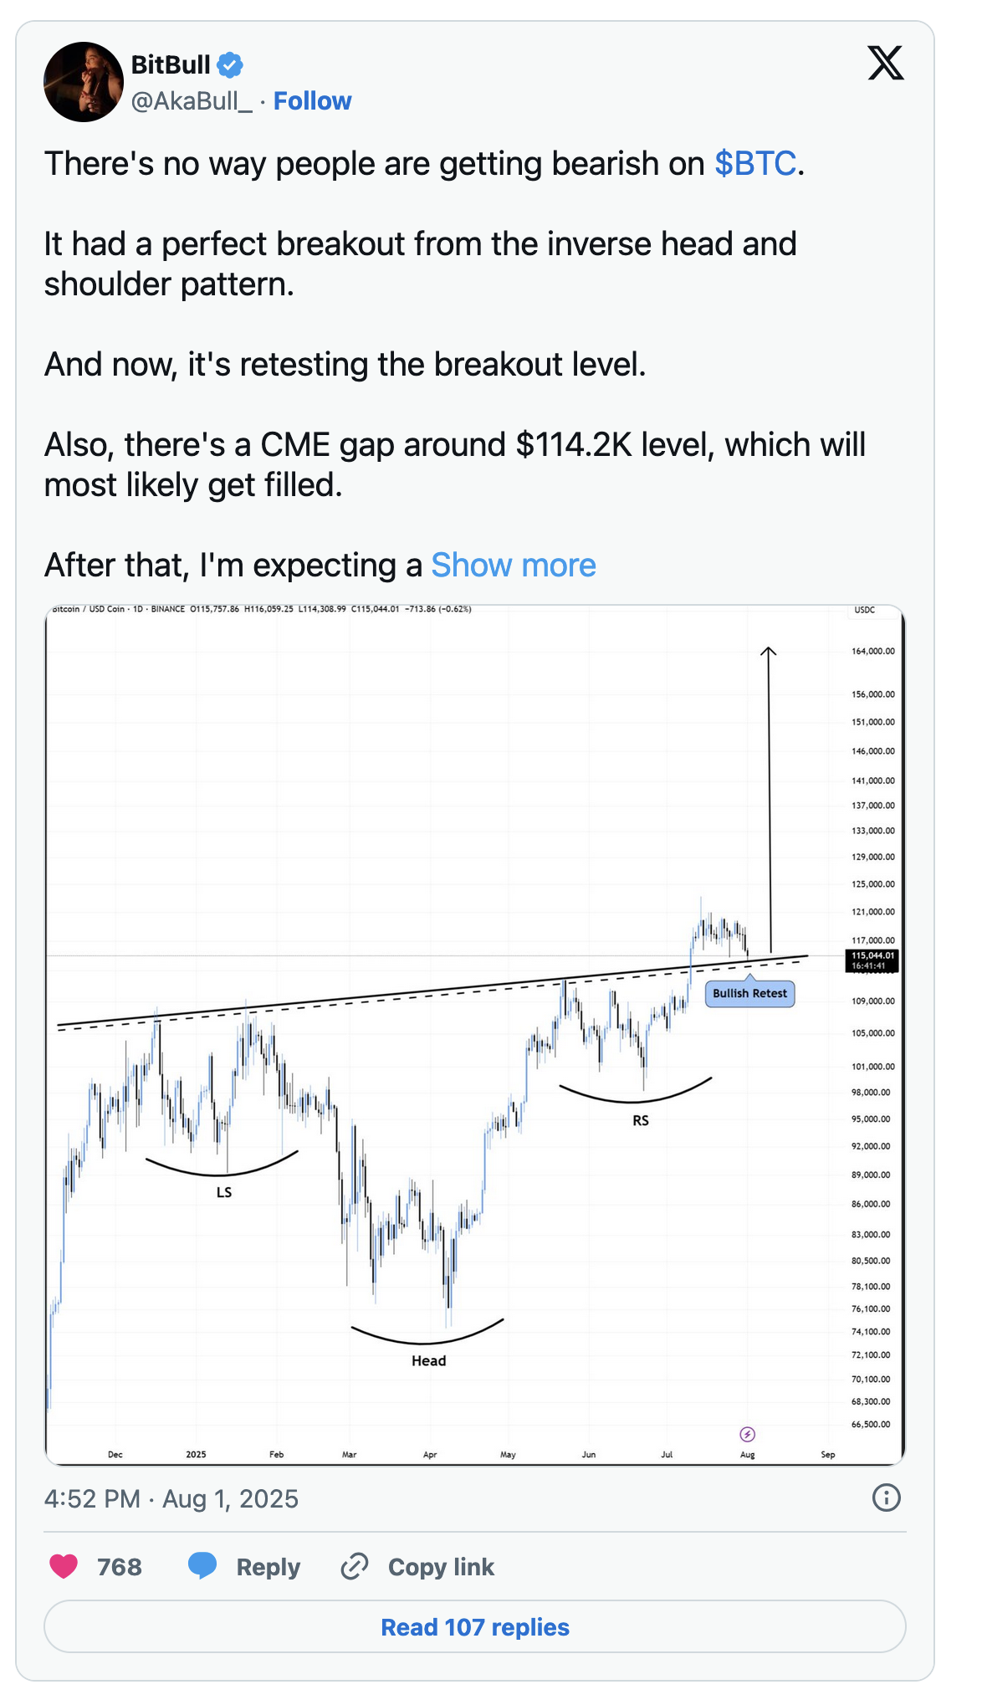This screenshot has width=982, height=1705.
Task: Open BitBull's profile avatar
Action: [83, 82]
